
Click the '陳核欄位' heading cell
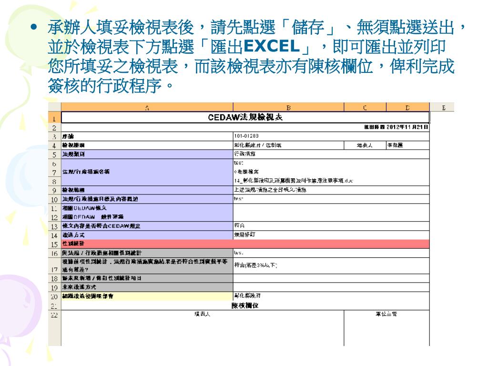[245, 305]
